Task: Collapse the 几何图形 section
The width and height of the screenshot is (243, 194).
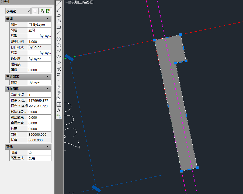Action: point(48,89)
